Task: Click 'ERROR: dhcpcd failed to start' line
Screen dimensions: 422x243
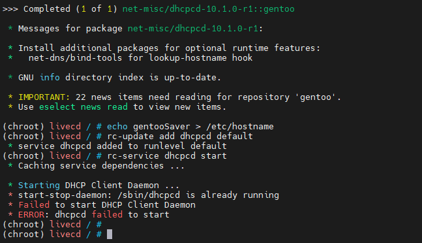Action: pos(89,215)
